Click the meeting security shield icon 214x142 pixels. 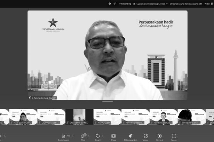(110, 3)
